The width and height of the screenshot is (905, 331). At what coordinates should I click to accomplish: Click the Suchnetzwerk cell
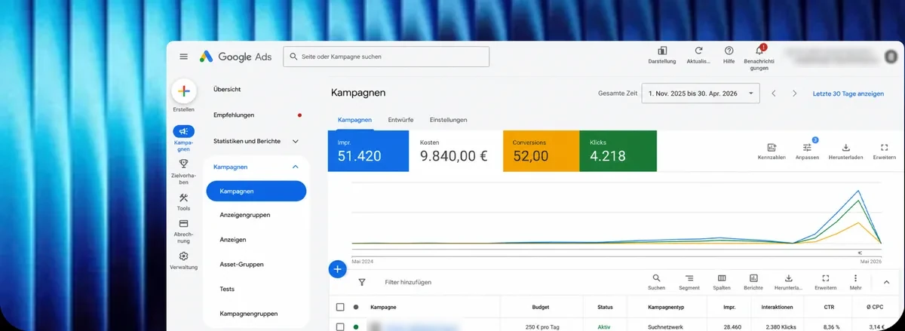tap(666, 327)
